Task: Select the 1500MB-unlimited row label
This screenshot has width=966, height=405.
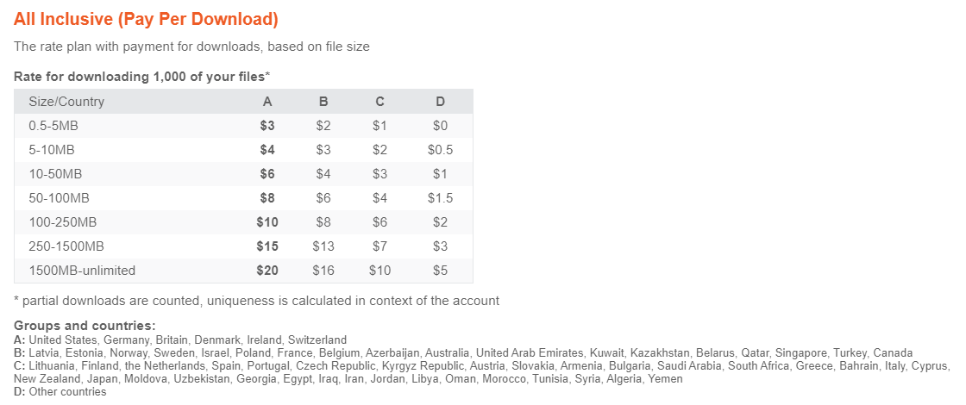Action: click(83, 271)
